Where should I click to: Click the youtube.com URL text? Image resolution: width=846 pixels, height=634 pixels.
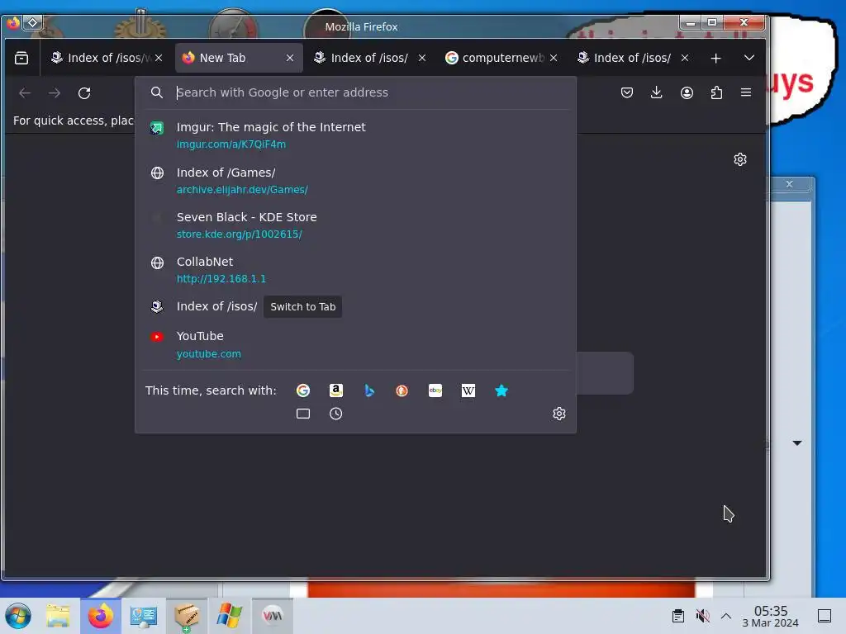click(209, 354)
